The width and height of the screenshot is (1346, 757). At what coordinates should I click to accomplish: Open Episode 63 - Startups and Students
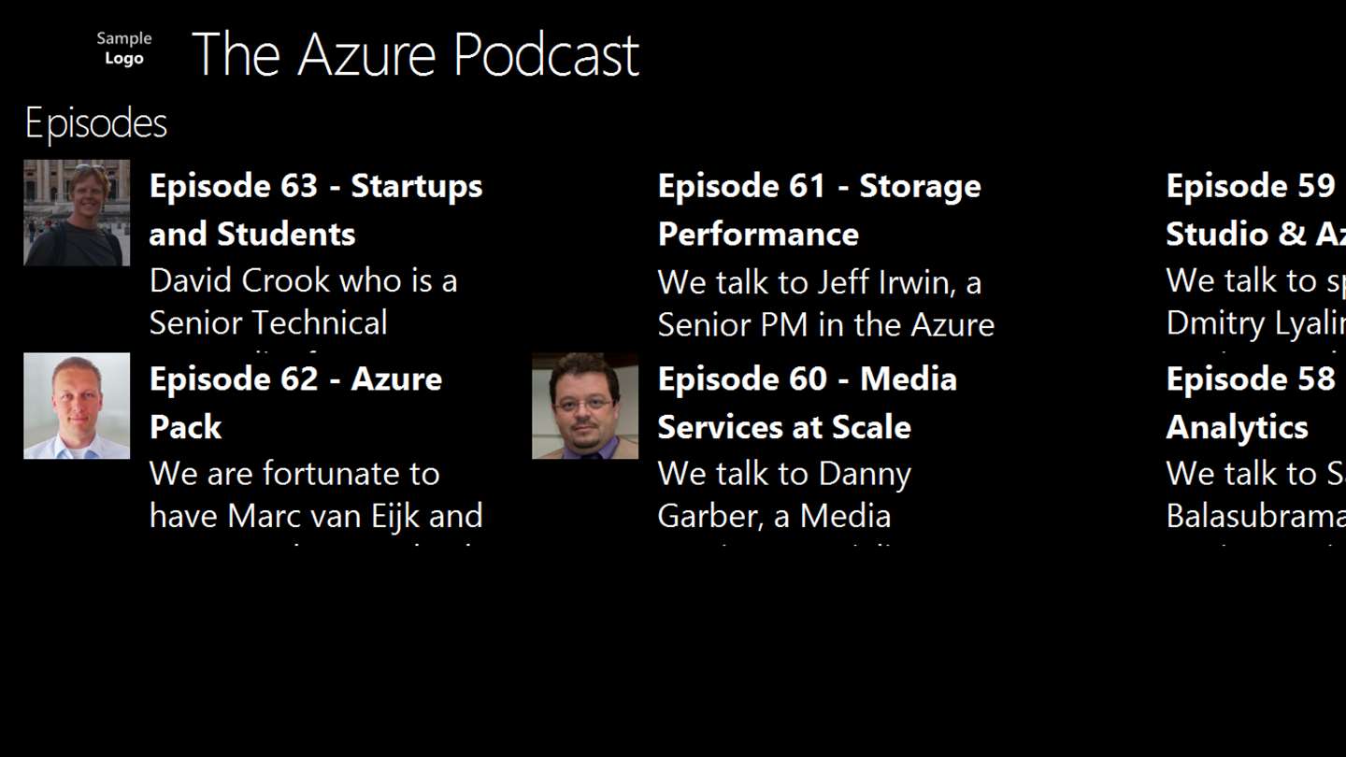pyautogui.click(x=315, y=209)
